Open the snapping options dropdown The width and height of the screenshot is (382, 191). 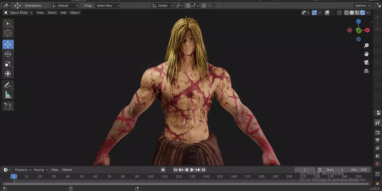(195, 6)
